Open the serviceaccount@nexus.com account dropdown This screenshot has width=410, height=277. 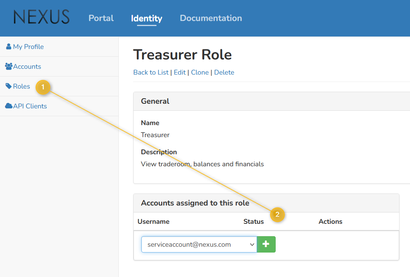(x=194, y=244)
